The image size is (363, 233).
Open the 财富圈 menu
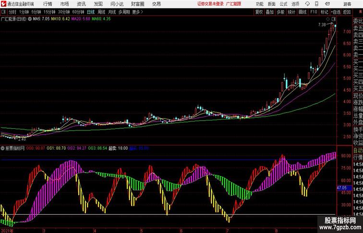click(137, 4)
